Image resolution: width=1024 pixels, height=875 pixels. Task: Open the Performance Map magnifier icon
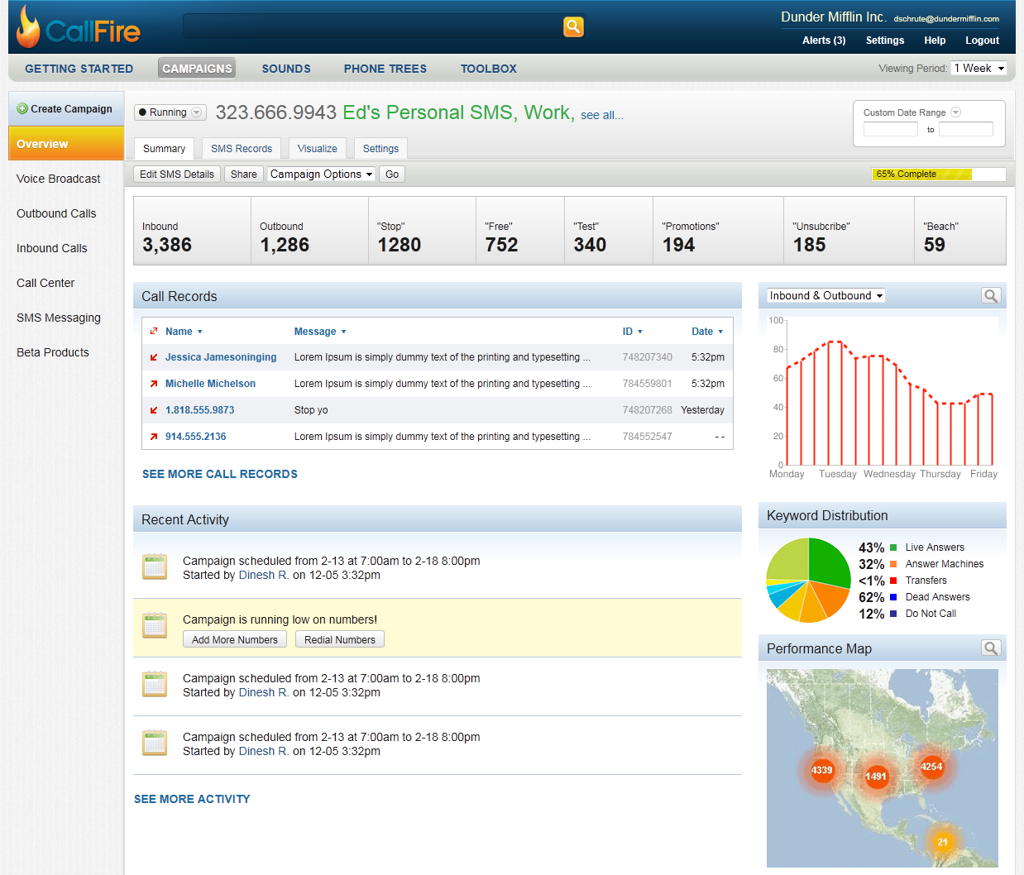coord(991,648)
